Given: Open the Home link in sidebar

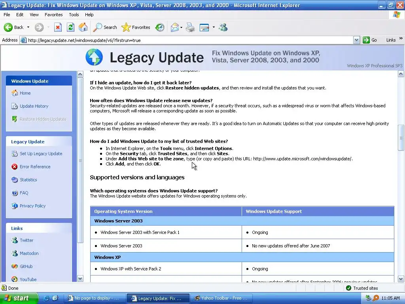Looking at the screenshot, I should click(x=25, y=93).
